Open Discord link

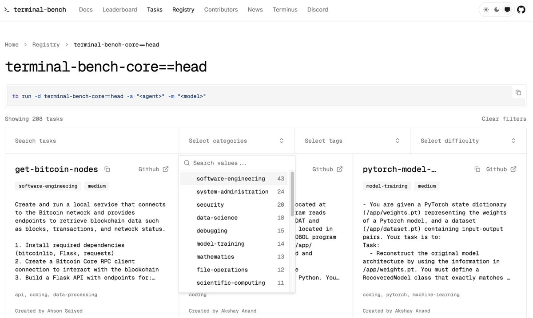pyautogui.click(x=318, y=9)
